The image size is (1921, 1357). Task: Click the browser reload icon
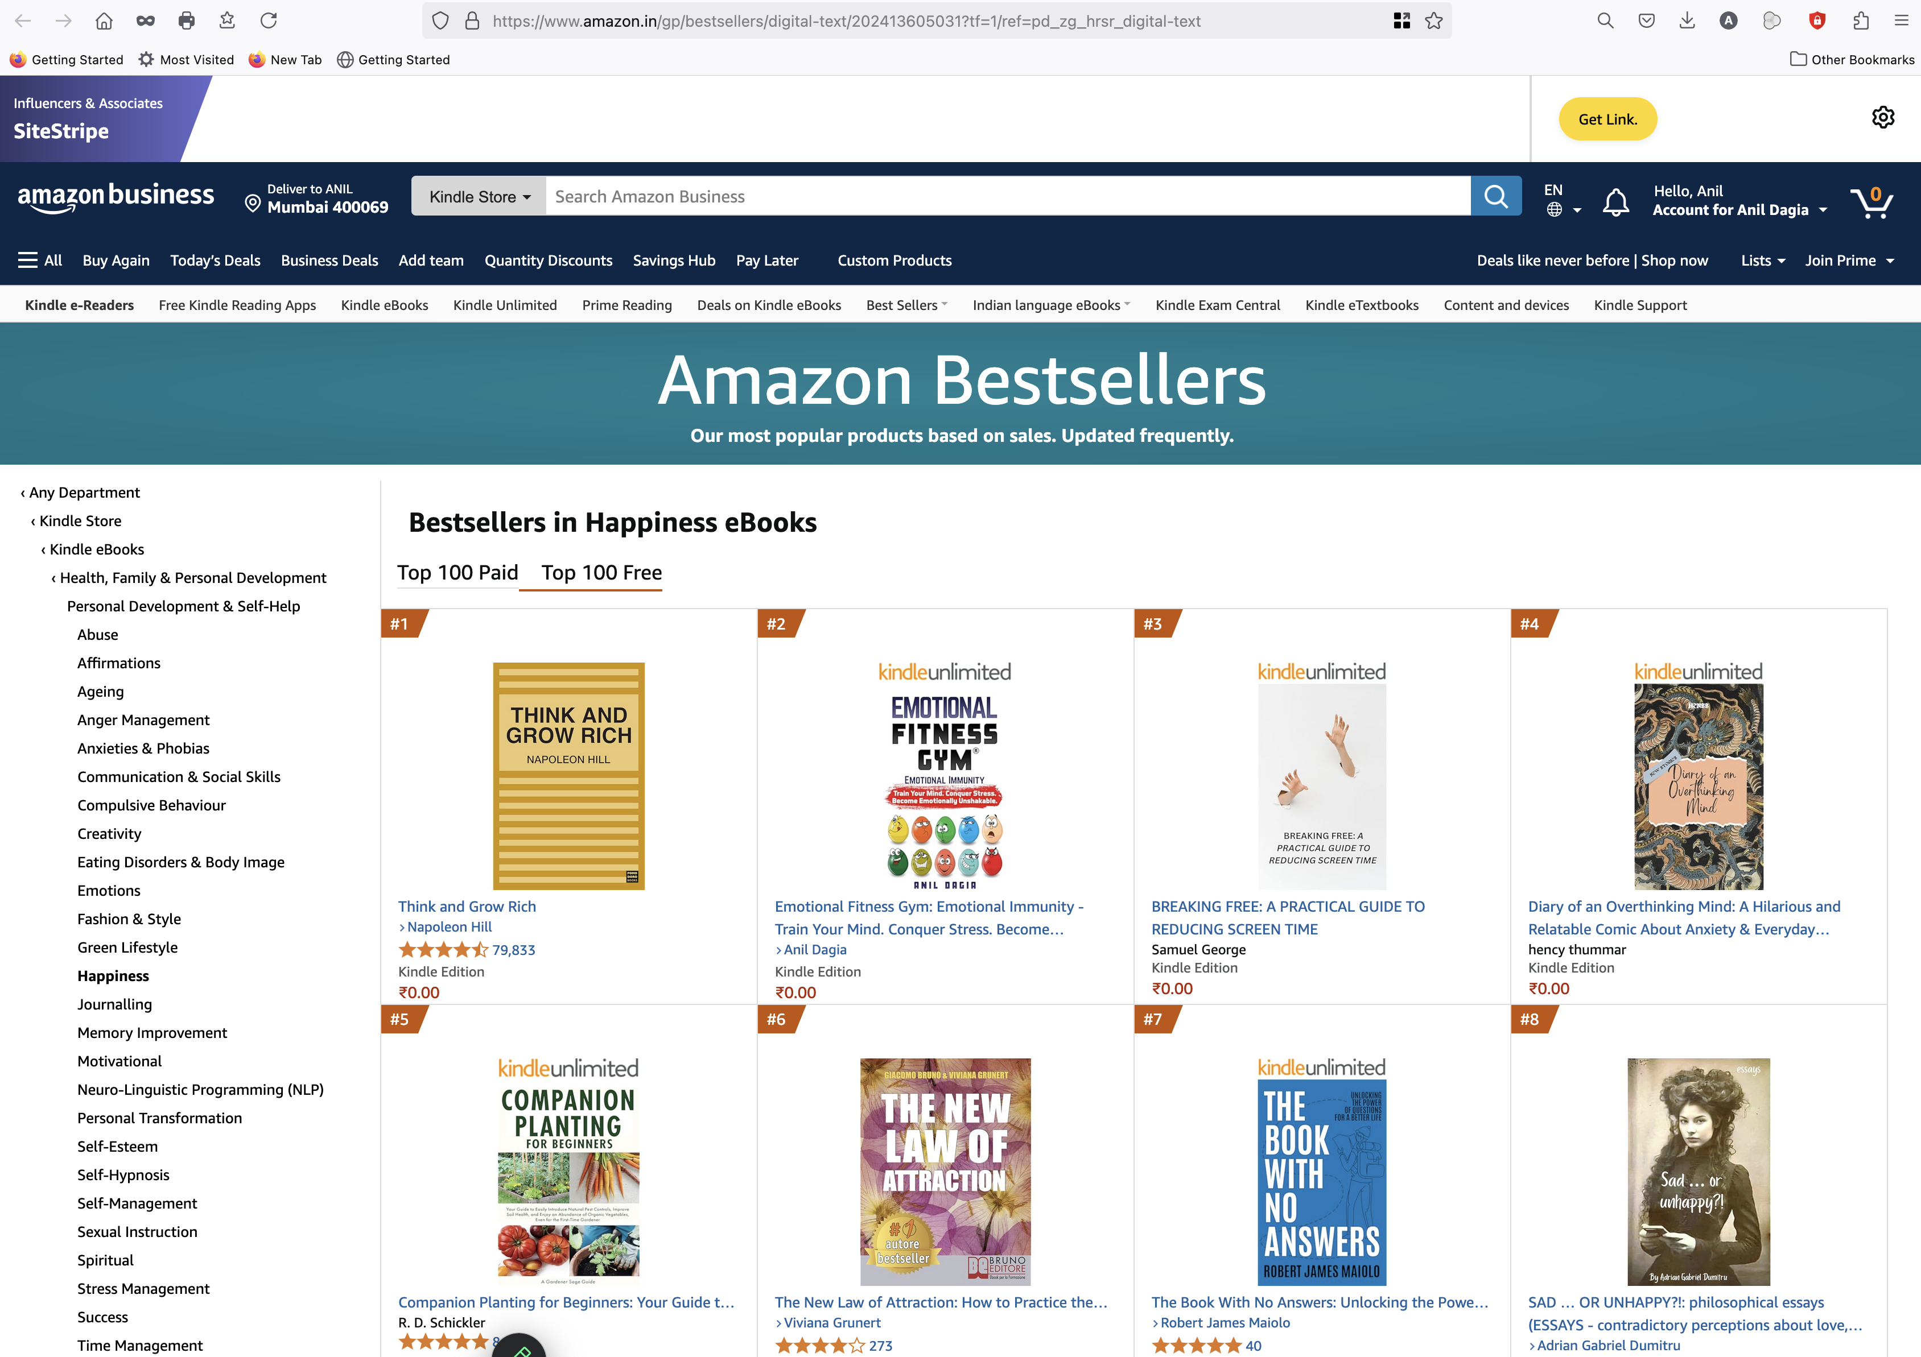(x=269, y=21)
